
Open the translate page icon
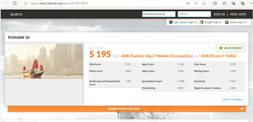(x=188, y=3)
